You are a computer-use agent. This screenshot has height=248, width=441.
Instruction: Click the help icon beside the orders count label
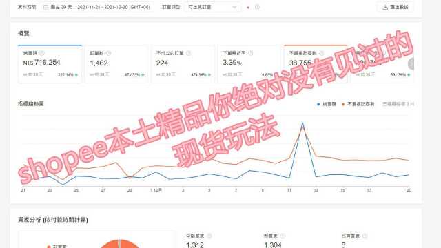[x=109, y=53]
